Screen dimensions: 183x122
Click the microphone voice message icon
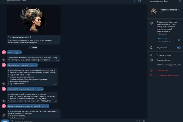[144, 121]
